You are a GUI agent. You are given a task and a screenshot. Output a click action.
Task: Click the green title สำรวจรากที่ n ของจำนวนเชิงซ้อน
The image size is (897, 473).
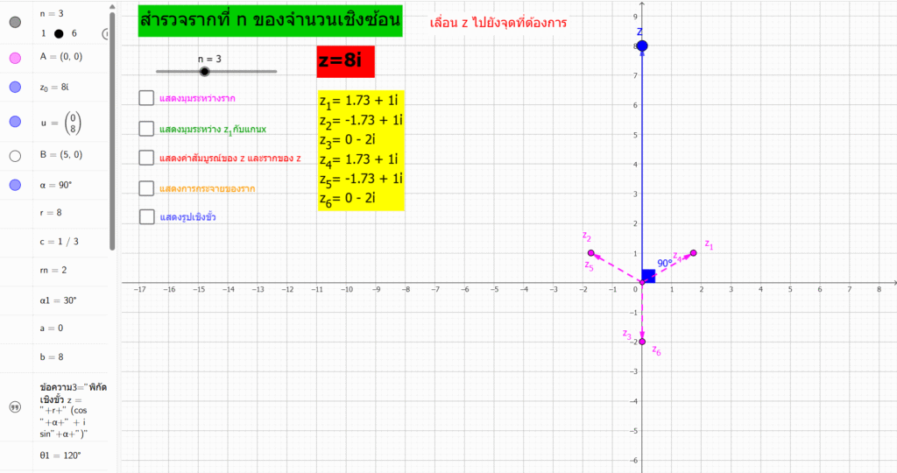coord(270,21)
